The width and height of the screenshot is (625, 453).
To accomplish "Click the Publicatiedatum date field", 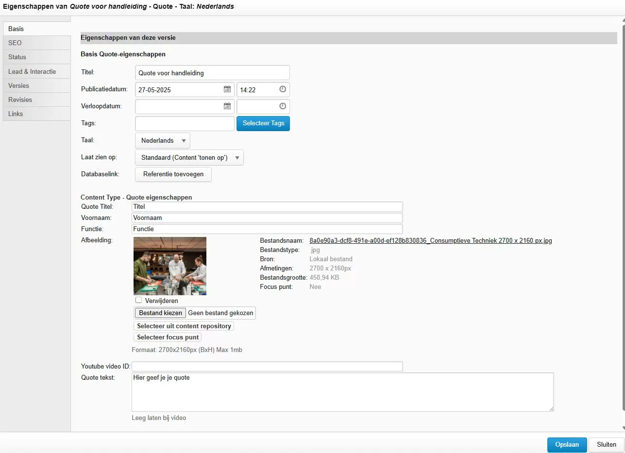I will 185,90.
